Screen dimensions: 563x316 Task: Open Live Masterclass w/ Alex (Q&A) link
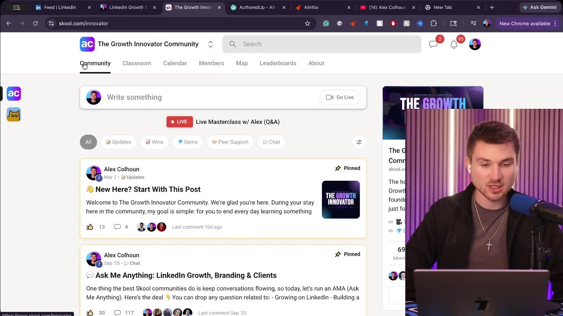tap(238, 122)
